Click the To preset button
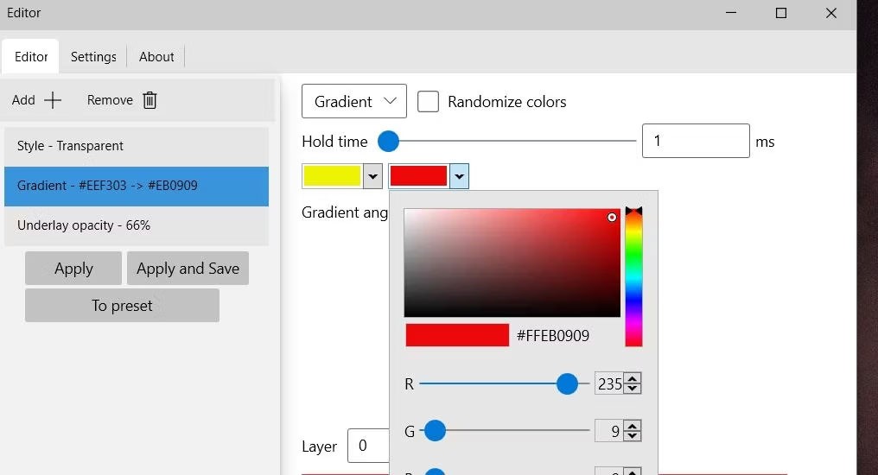Screen dimensions: 878x475 122,306
